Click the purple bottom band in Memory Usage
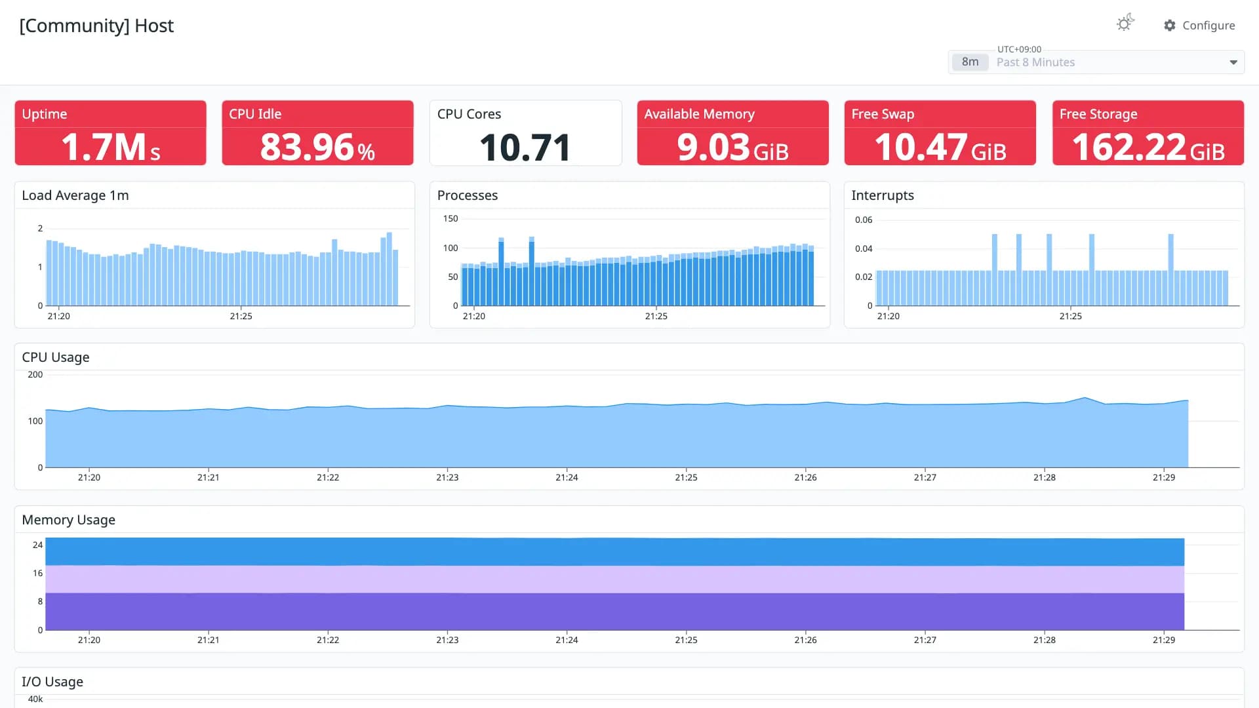The height and width of the screenshot is (708, 1259). 614,612
